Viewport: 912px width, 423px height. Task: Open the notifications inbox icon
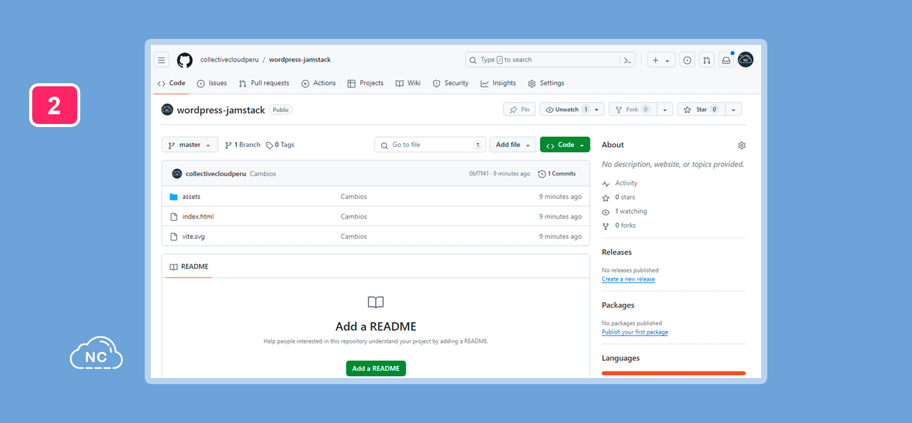tap(726, 60)
